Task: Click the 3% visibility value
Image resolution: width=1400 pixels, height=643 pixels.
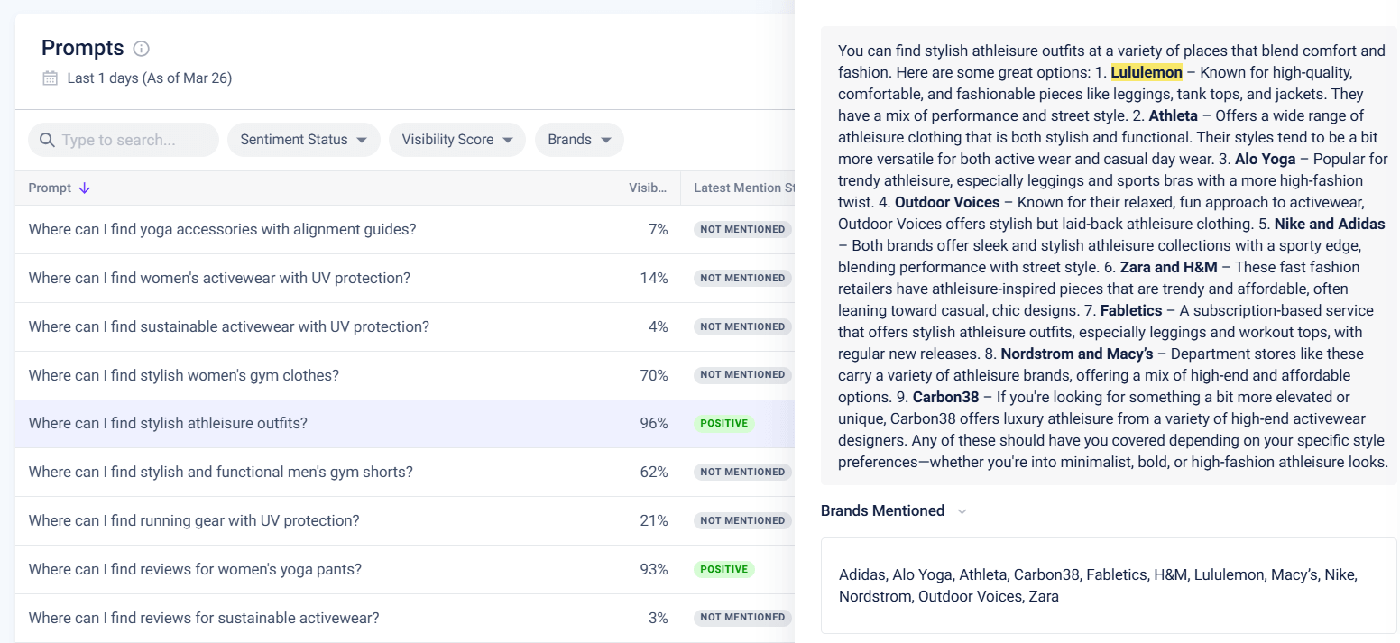Action: (x=658, y=618)
